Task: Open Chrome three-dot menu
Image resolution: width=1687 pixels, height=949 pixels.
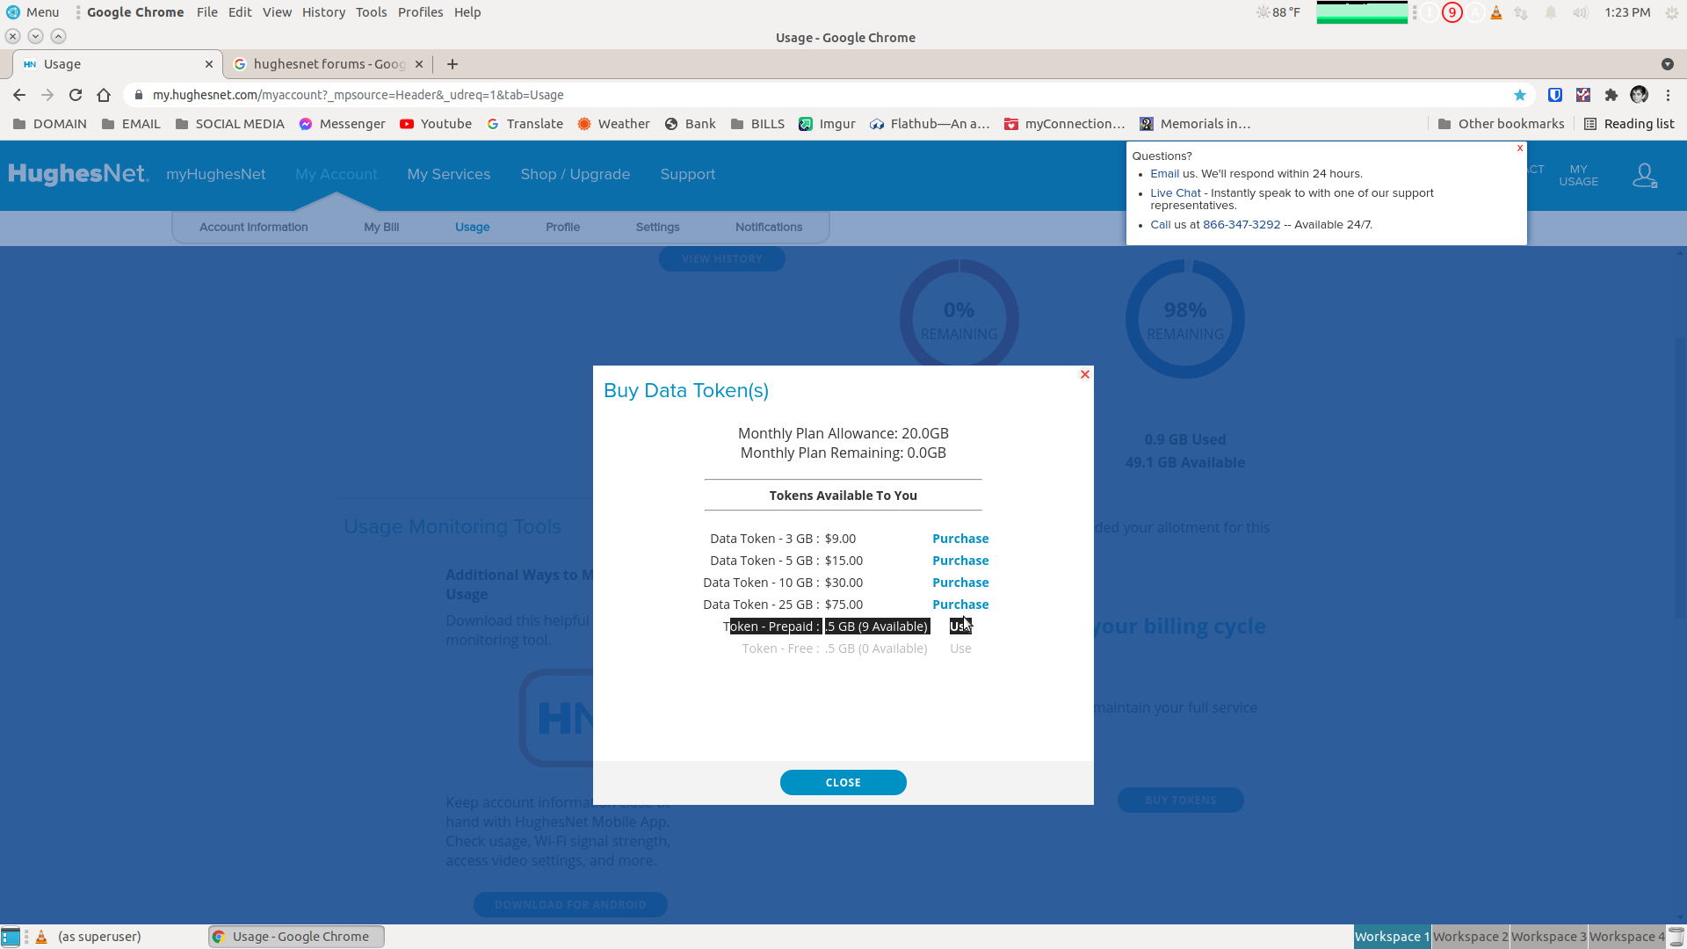Action: [1668, 95]
